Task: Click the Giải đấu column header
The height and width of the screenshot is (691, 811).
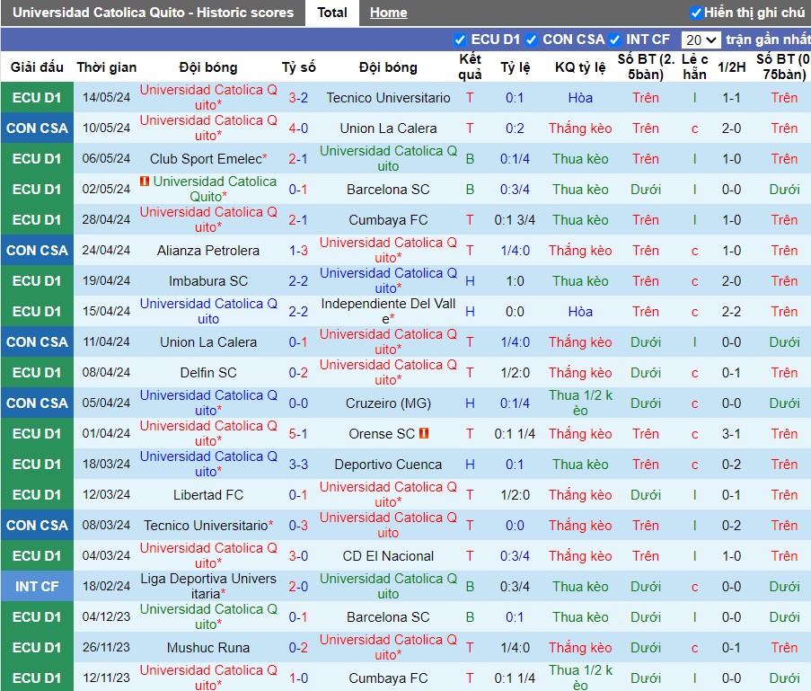Action: [37, 67]
